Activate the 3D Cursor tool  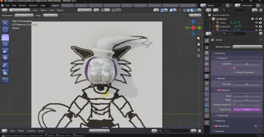pos(5,30)
